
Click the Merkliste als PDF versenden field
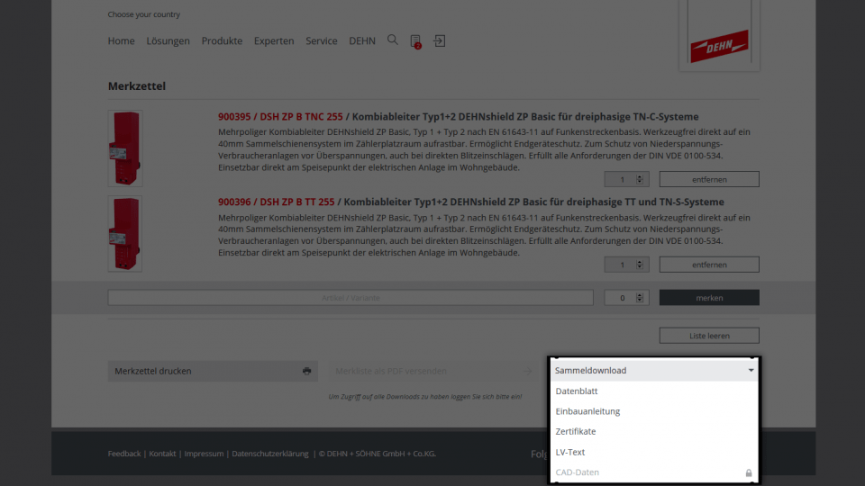(433, 371)
